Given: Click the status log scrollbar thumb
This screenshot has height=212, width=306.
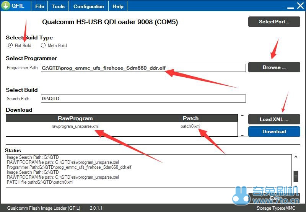Looking at the screenshot, I should [x=296, y=176].
